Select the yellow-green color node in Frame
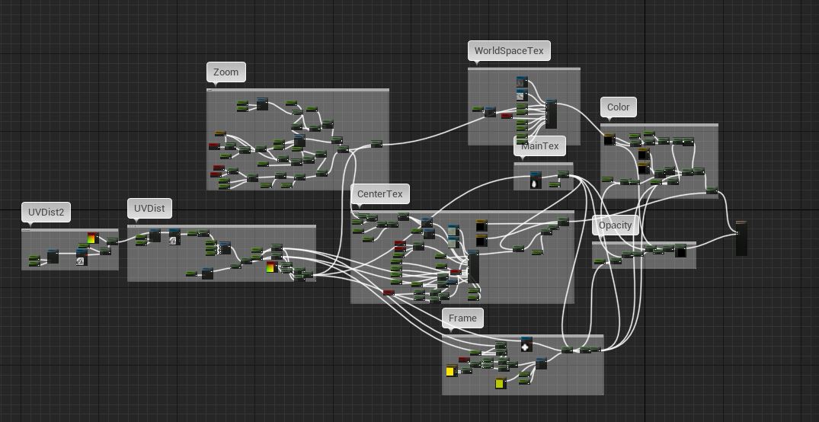This screenshot has height=422, width=819. click(500, 382)
